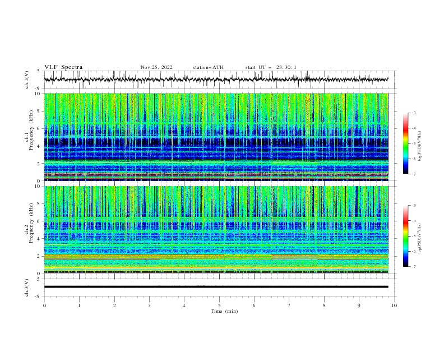This screenshot has height=343, width=444.
Task: Click the "-7" value on ch.1 colorbar
Action: pos(414,174)
